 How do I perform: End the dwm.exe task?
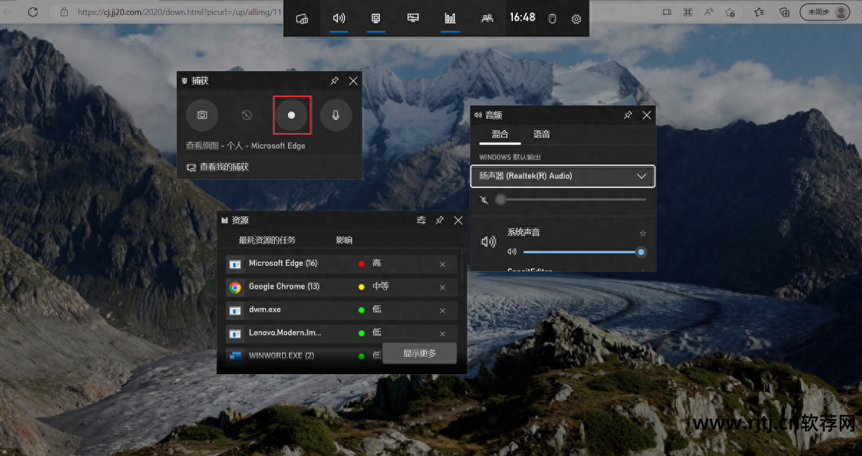click(x=442, y=310)
